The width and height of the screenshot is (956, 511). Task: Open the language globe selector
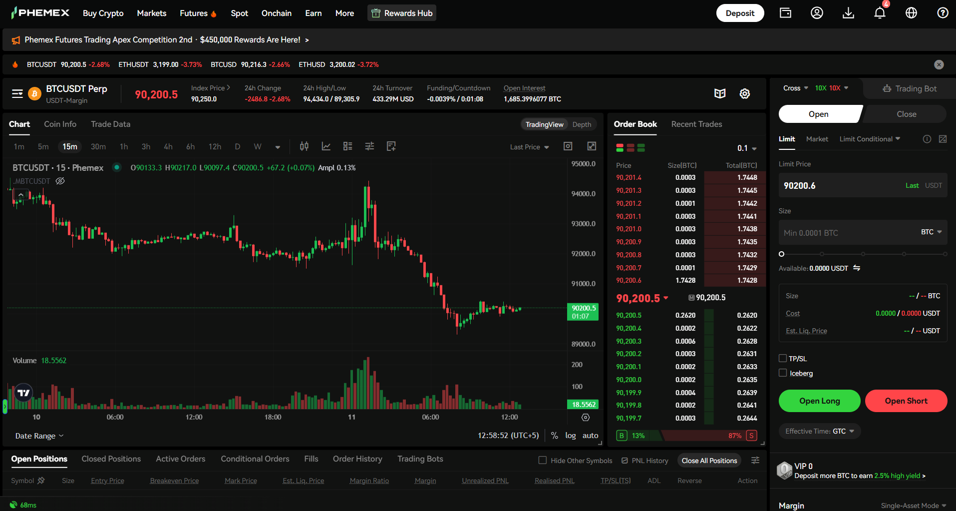[911, 13]
